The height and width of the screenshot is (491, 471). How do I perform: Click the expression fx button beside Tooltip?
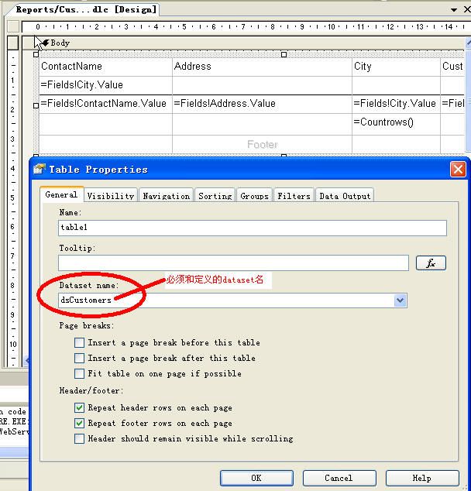point(431,263)
